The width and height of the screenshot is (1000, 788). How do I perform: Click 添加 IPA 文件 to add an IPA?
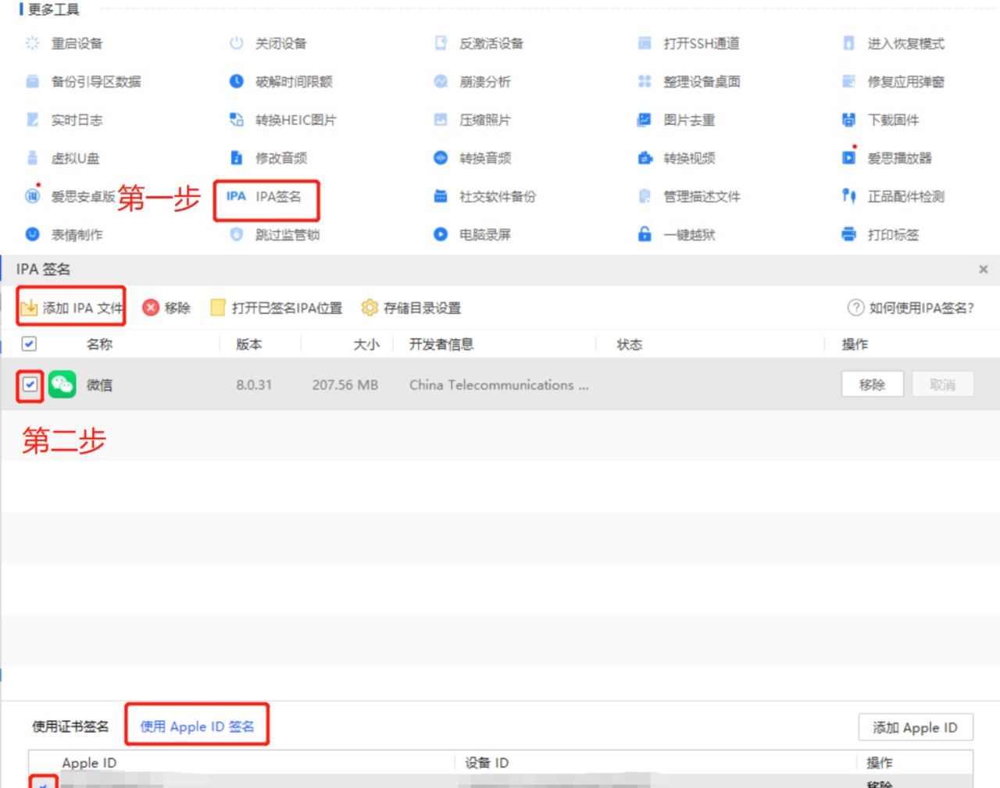71,308
